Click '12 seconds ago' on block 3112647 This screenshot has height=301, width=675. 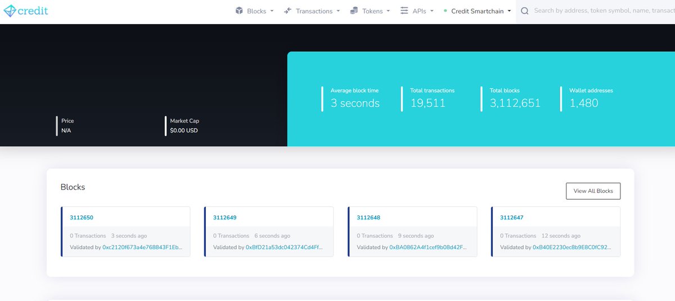click(560, 236)
